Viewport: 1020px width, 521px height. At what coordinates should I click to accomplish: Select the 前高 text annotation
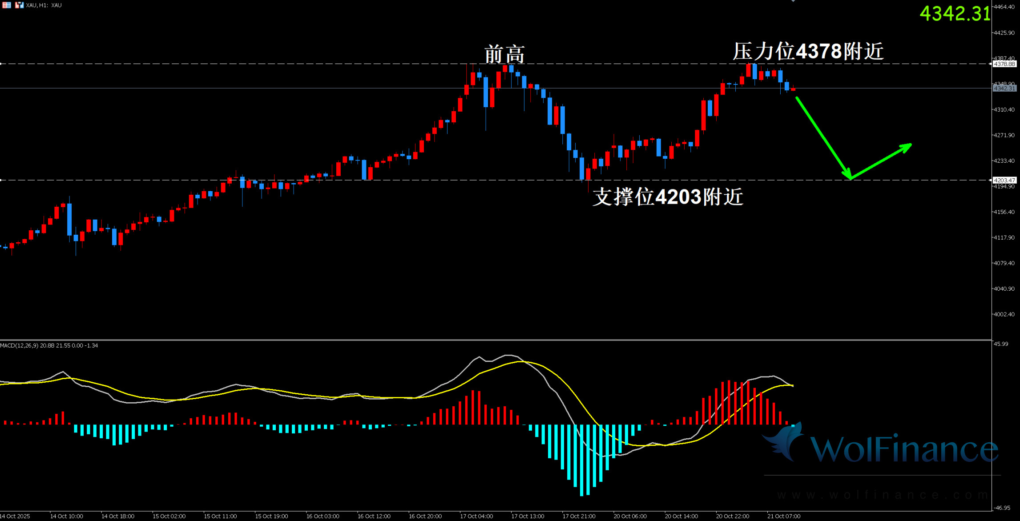point(504,54)
